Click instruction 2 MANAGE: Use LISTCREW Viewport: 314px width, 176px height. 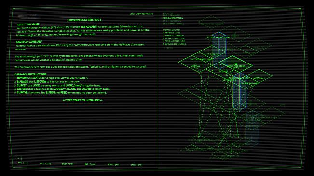click(x=47, y=82)
